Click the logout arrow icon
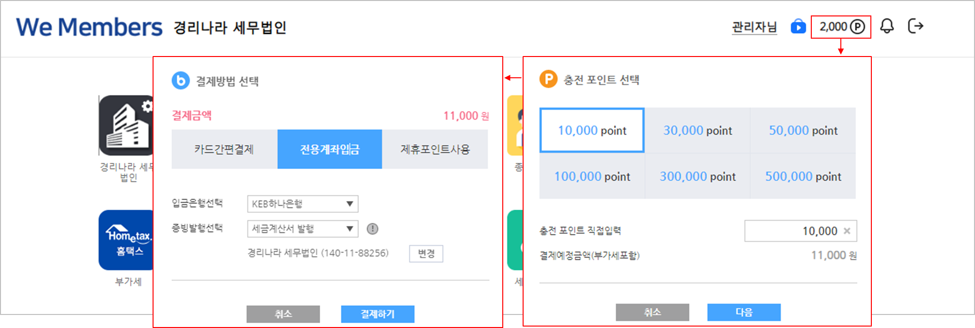This screenshot has width=975, height=328. 915,26
